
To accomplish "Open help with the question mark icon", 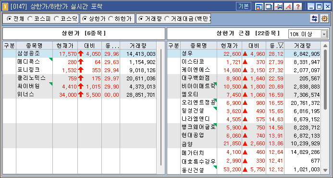I will tap(298, 7).
